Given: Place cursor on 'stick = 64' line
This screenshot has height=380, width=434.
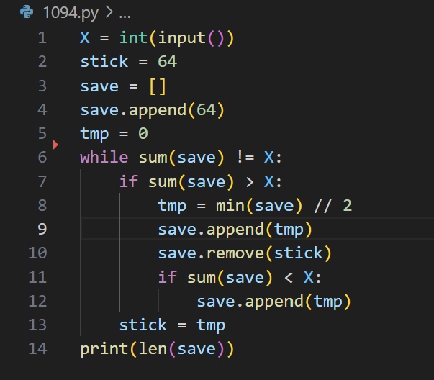Looking at the screenshot, I should (x=128, y=62).
